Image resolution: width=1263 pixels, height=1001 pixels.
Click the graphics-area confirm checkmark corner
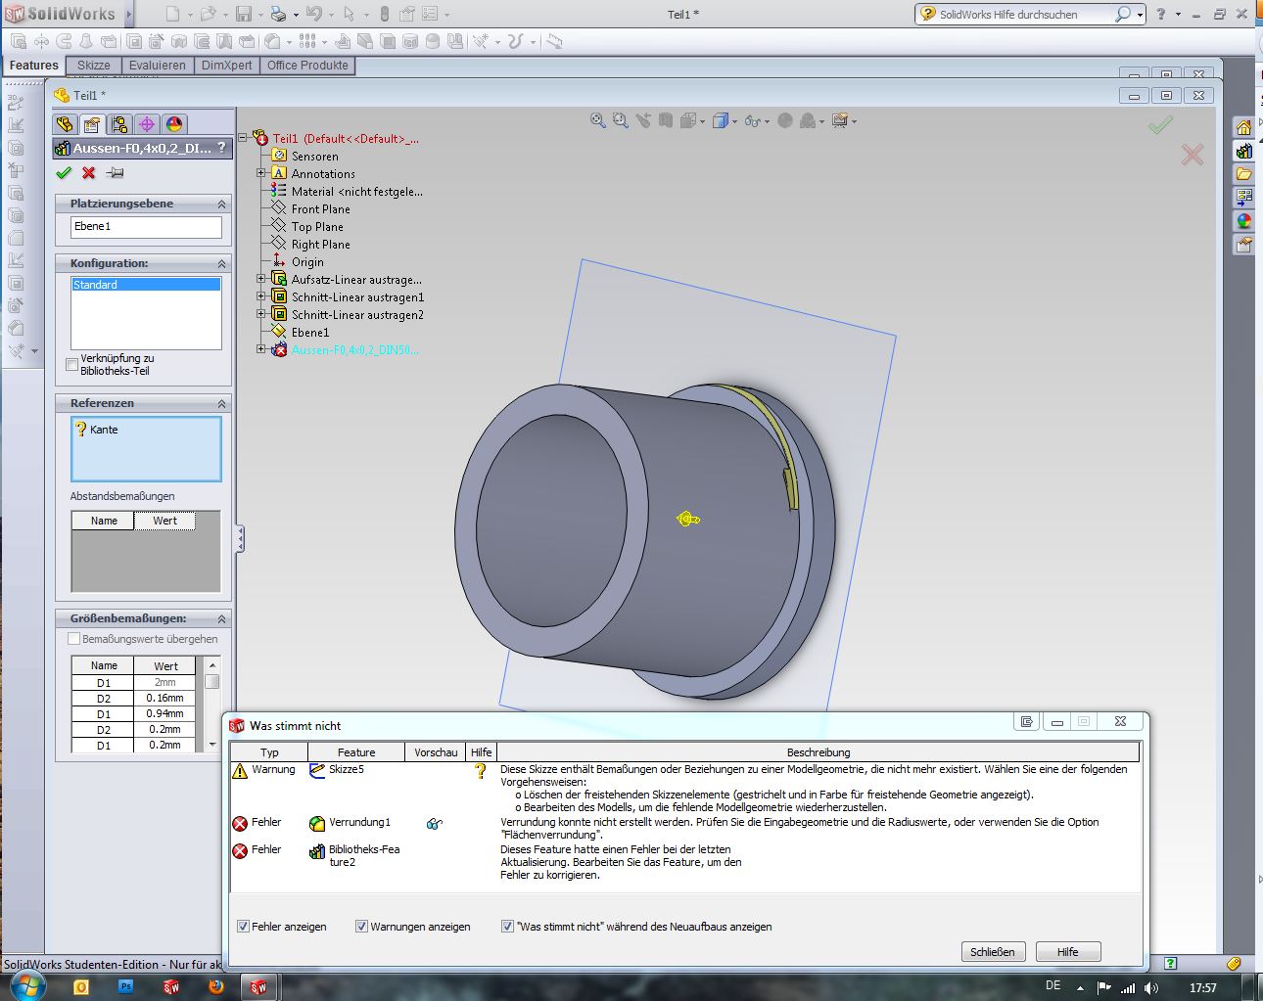(1160, 125)
